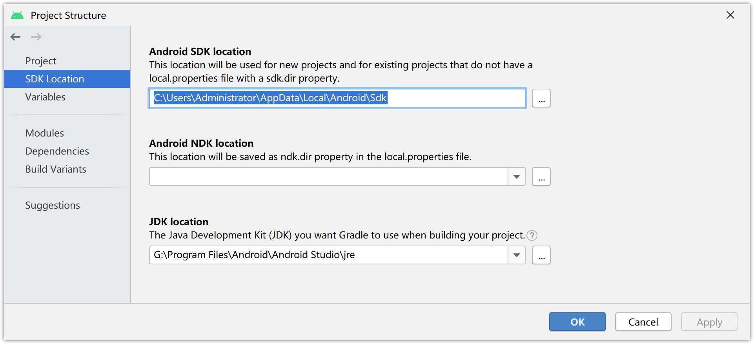Click the Android NDK location input field

coord(329,177)
